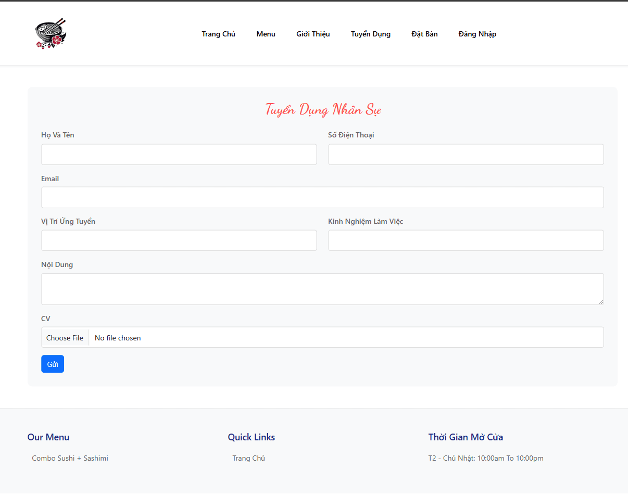Screen dimensions: 628x495
Task: Focus the Họ Và Tên input field
Action: pos(179,155)
